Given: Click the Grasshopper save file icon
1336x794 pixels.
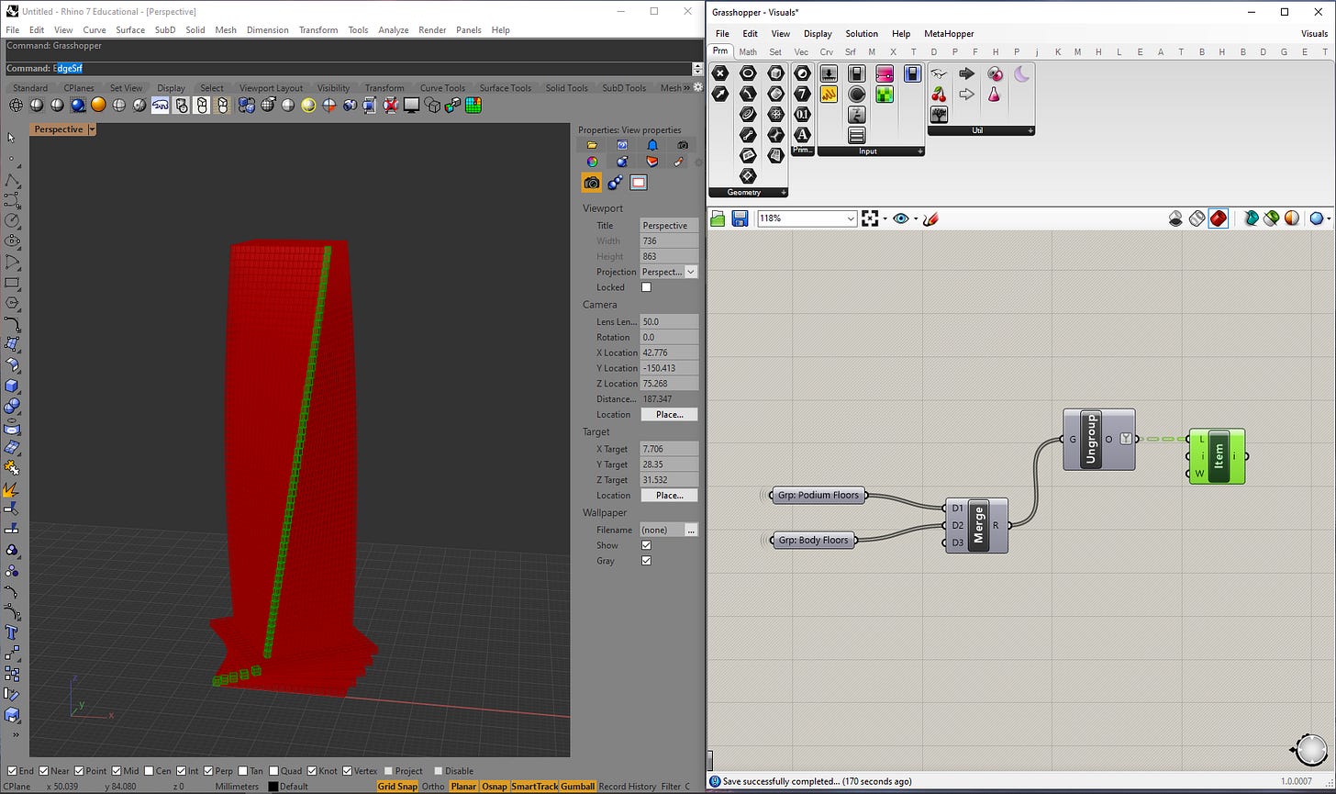Looking at the screenshot, I should click(x=740, y=218).
